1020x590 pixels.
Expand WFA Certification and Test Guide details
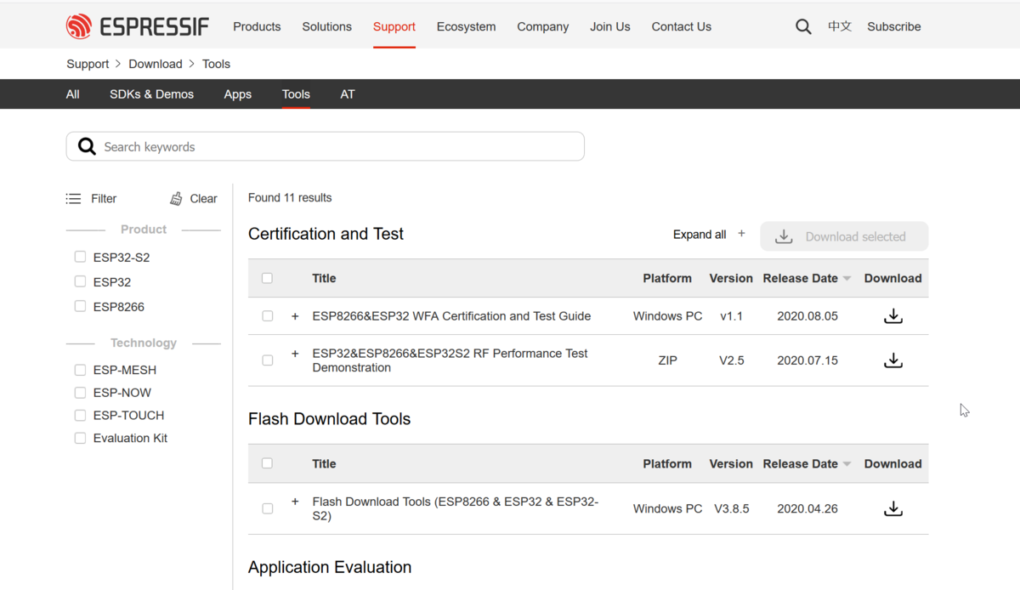point(295,316)
